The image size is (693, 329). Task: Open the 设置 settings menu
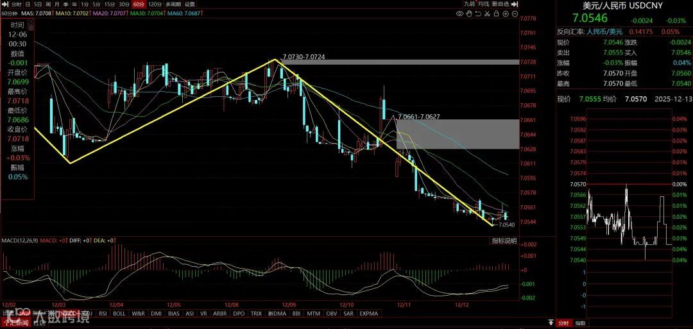tap(189, 4)
